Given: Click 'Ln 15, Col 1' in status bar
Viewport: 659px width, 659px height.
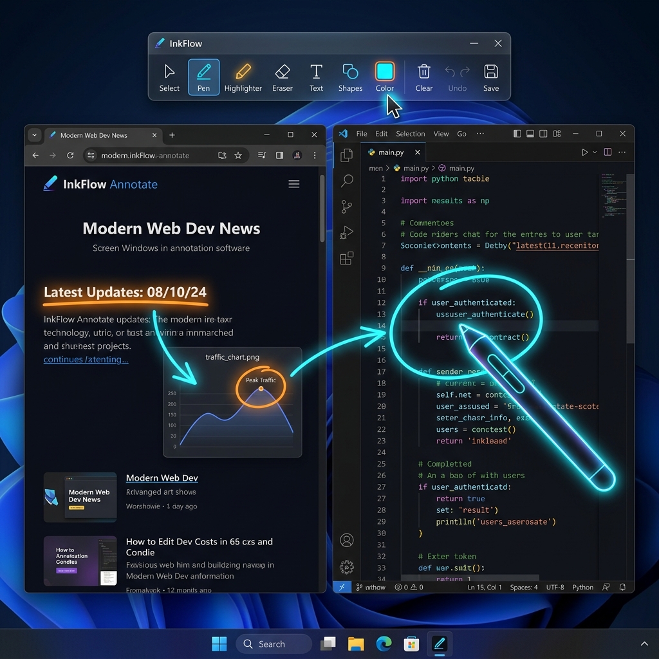Looking at the screenshot, I should coord(485,587).
